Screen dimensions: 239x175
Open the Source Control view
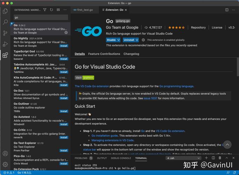5,33
